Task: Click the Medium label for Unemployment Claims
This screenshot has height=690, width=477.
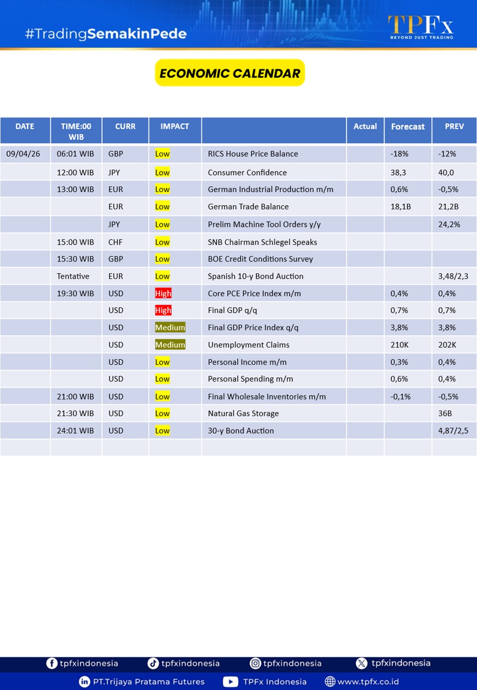Action: coord(170,345)
